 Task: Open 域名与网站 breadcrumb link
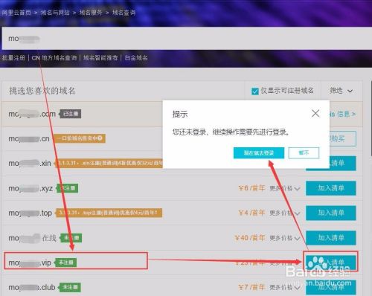[55, 13]
